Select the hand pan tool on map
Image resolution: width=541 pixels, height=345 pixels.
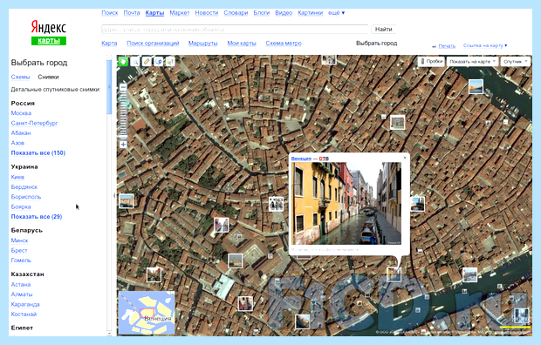(x=123, y=62)
